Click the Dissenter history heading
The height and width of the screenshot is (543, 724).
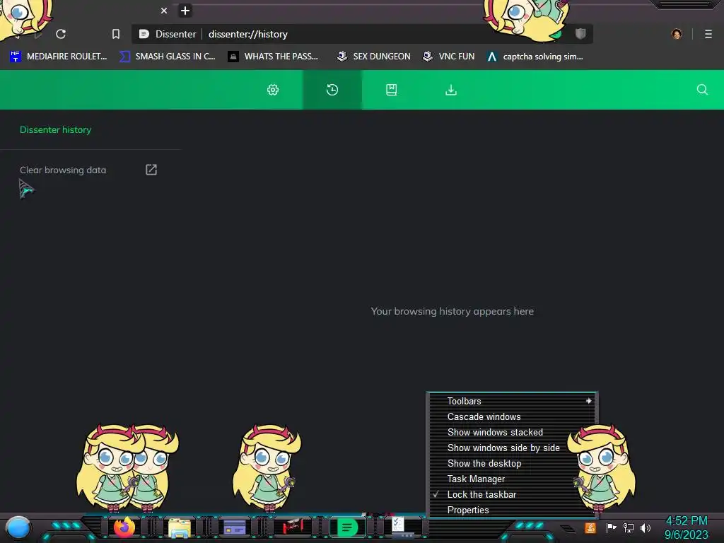55,130
